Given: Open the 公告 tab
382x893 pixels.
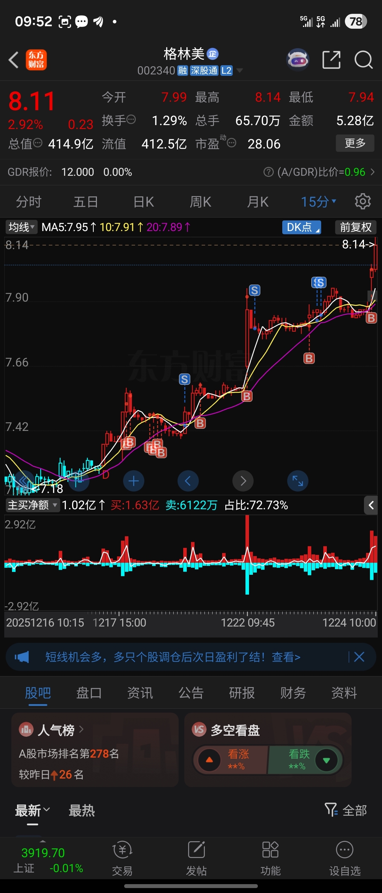Looking at the screenshot, I should coord(191,692).
